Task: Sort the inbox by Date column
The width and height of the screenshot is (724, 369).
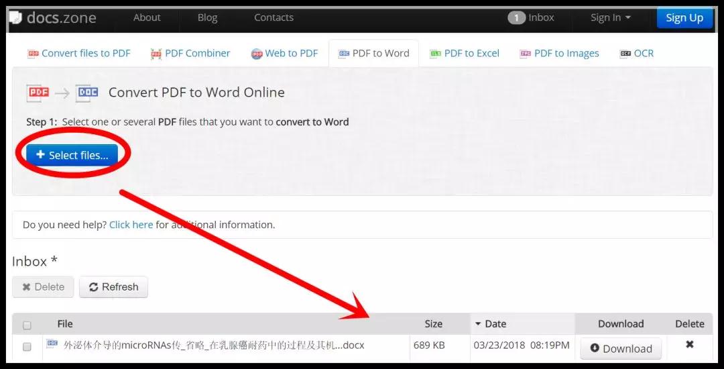Action: [x=495, y=324]
